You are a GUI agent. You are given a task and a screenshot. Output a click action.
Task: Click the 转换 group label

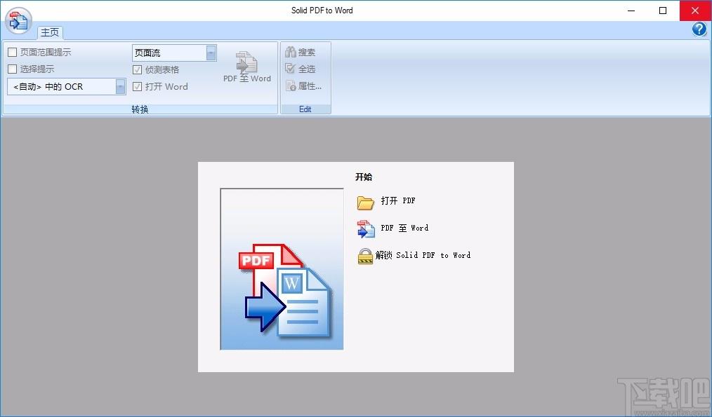140,109
